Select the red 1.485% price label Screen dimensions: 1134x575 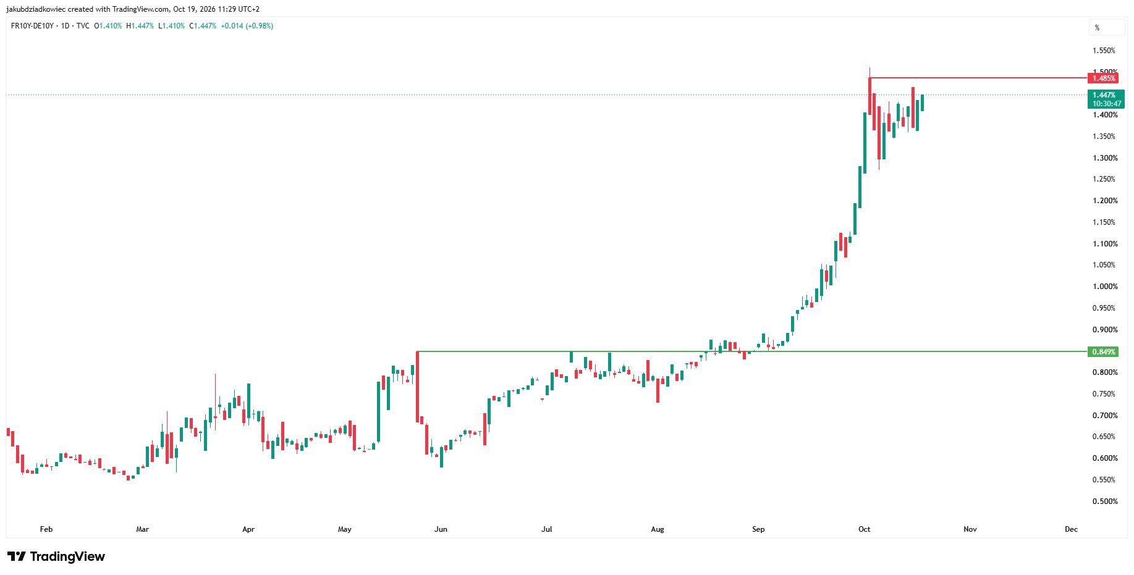1104,78
